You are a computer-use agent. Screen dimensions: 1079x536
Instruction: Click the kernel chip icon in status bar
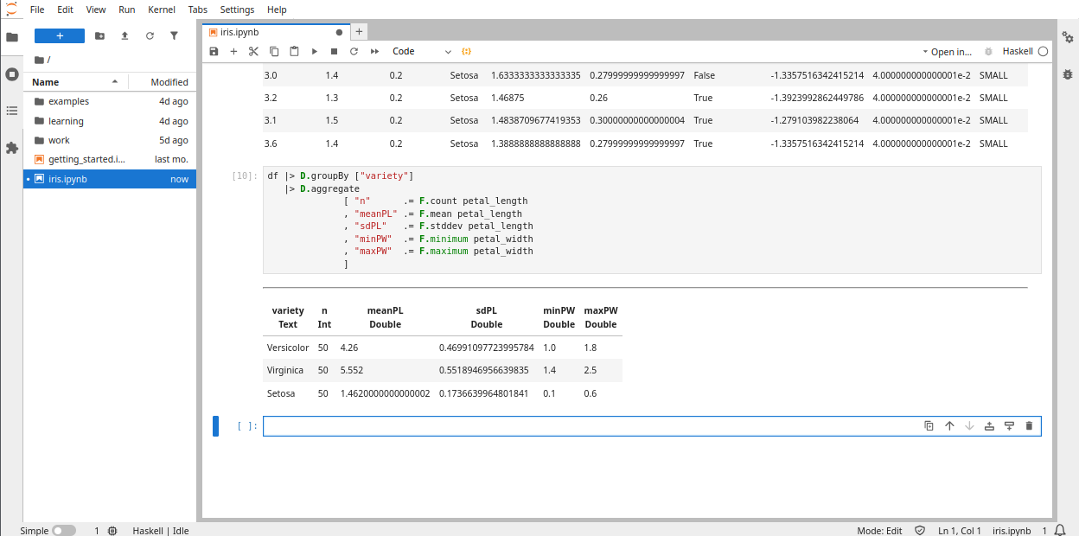click(x=112, y=531)
